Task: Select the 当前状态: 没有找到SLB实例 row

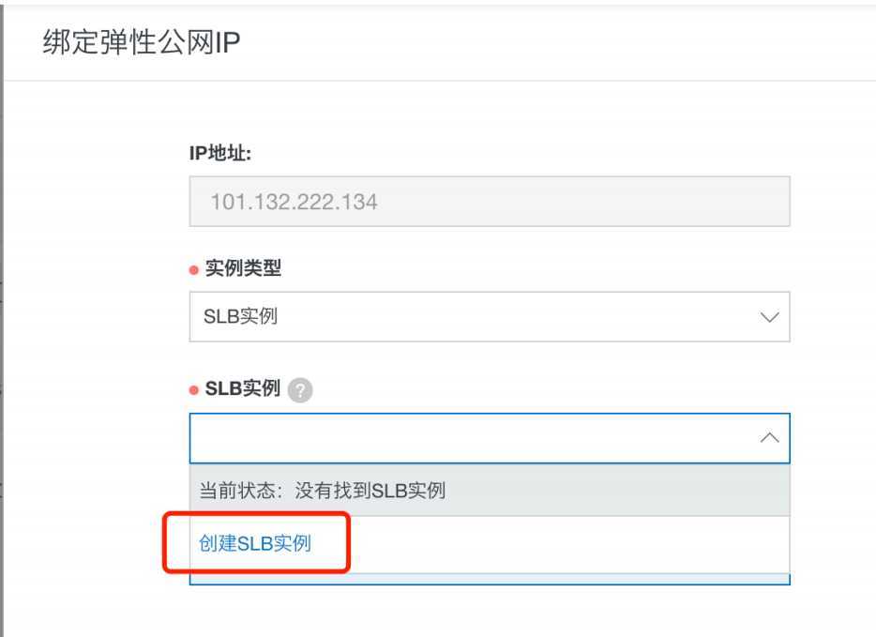Action: (490, 491)
